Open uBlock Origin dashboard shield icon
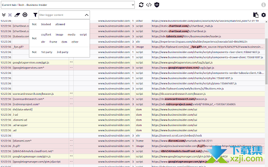268x167 pixels. point(157,5)
